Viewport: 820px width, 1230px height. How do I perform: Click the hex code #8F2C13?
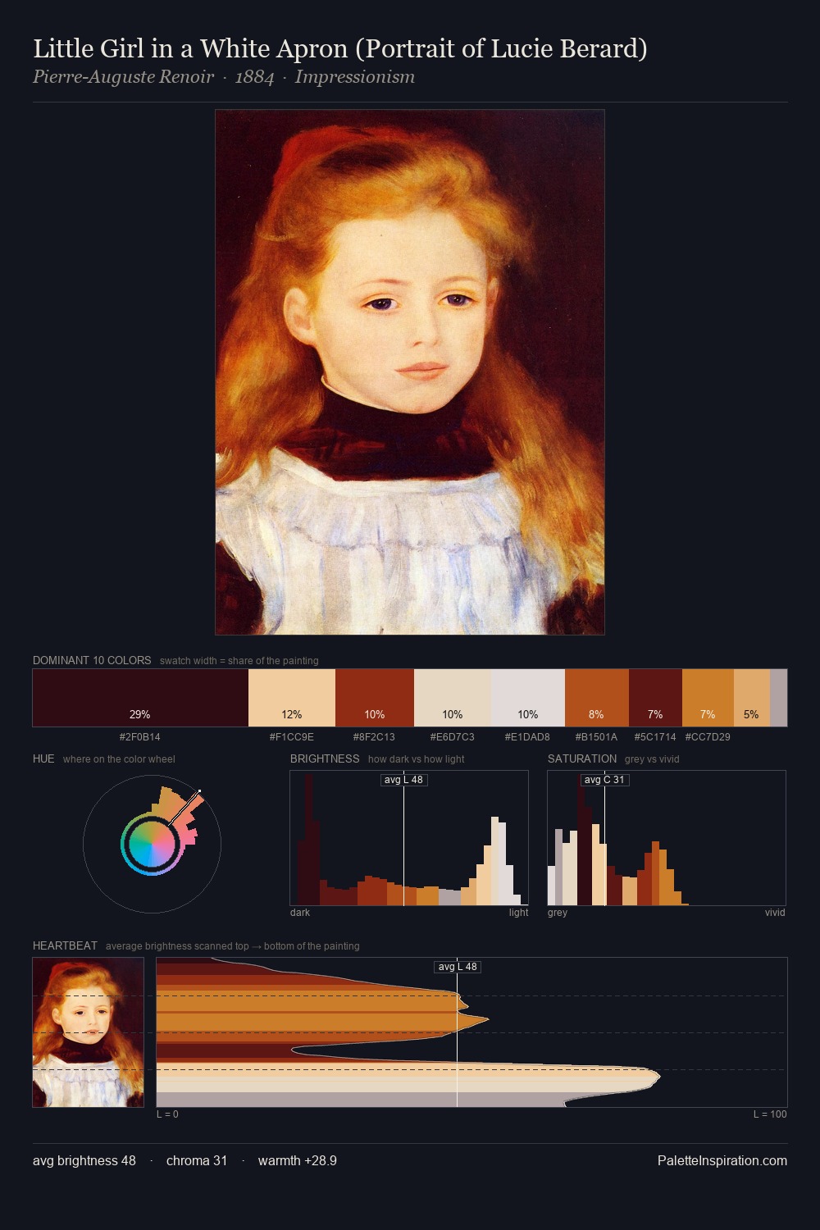375,737
